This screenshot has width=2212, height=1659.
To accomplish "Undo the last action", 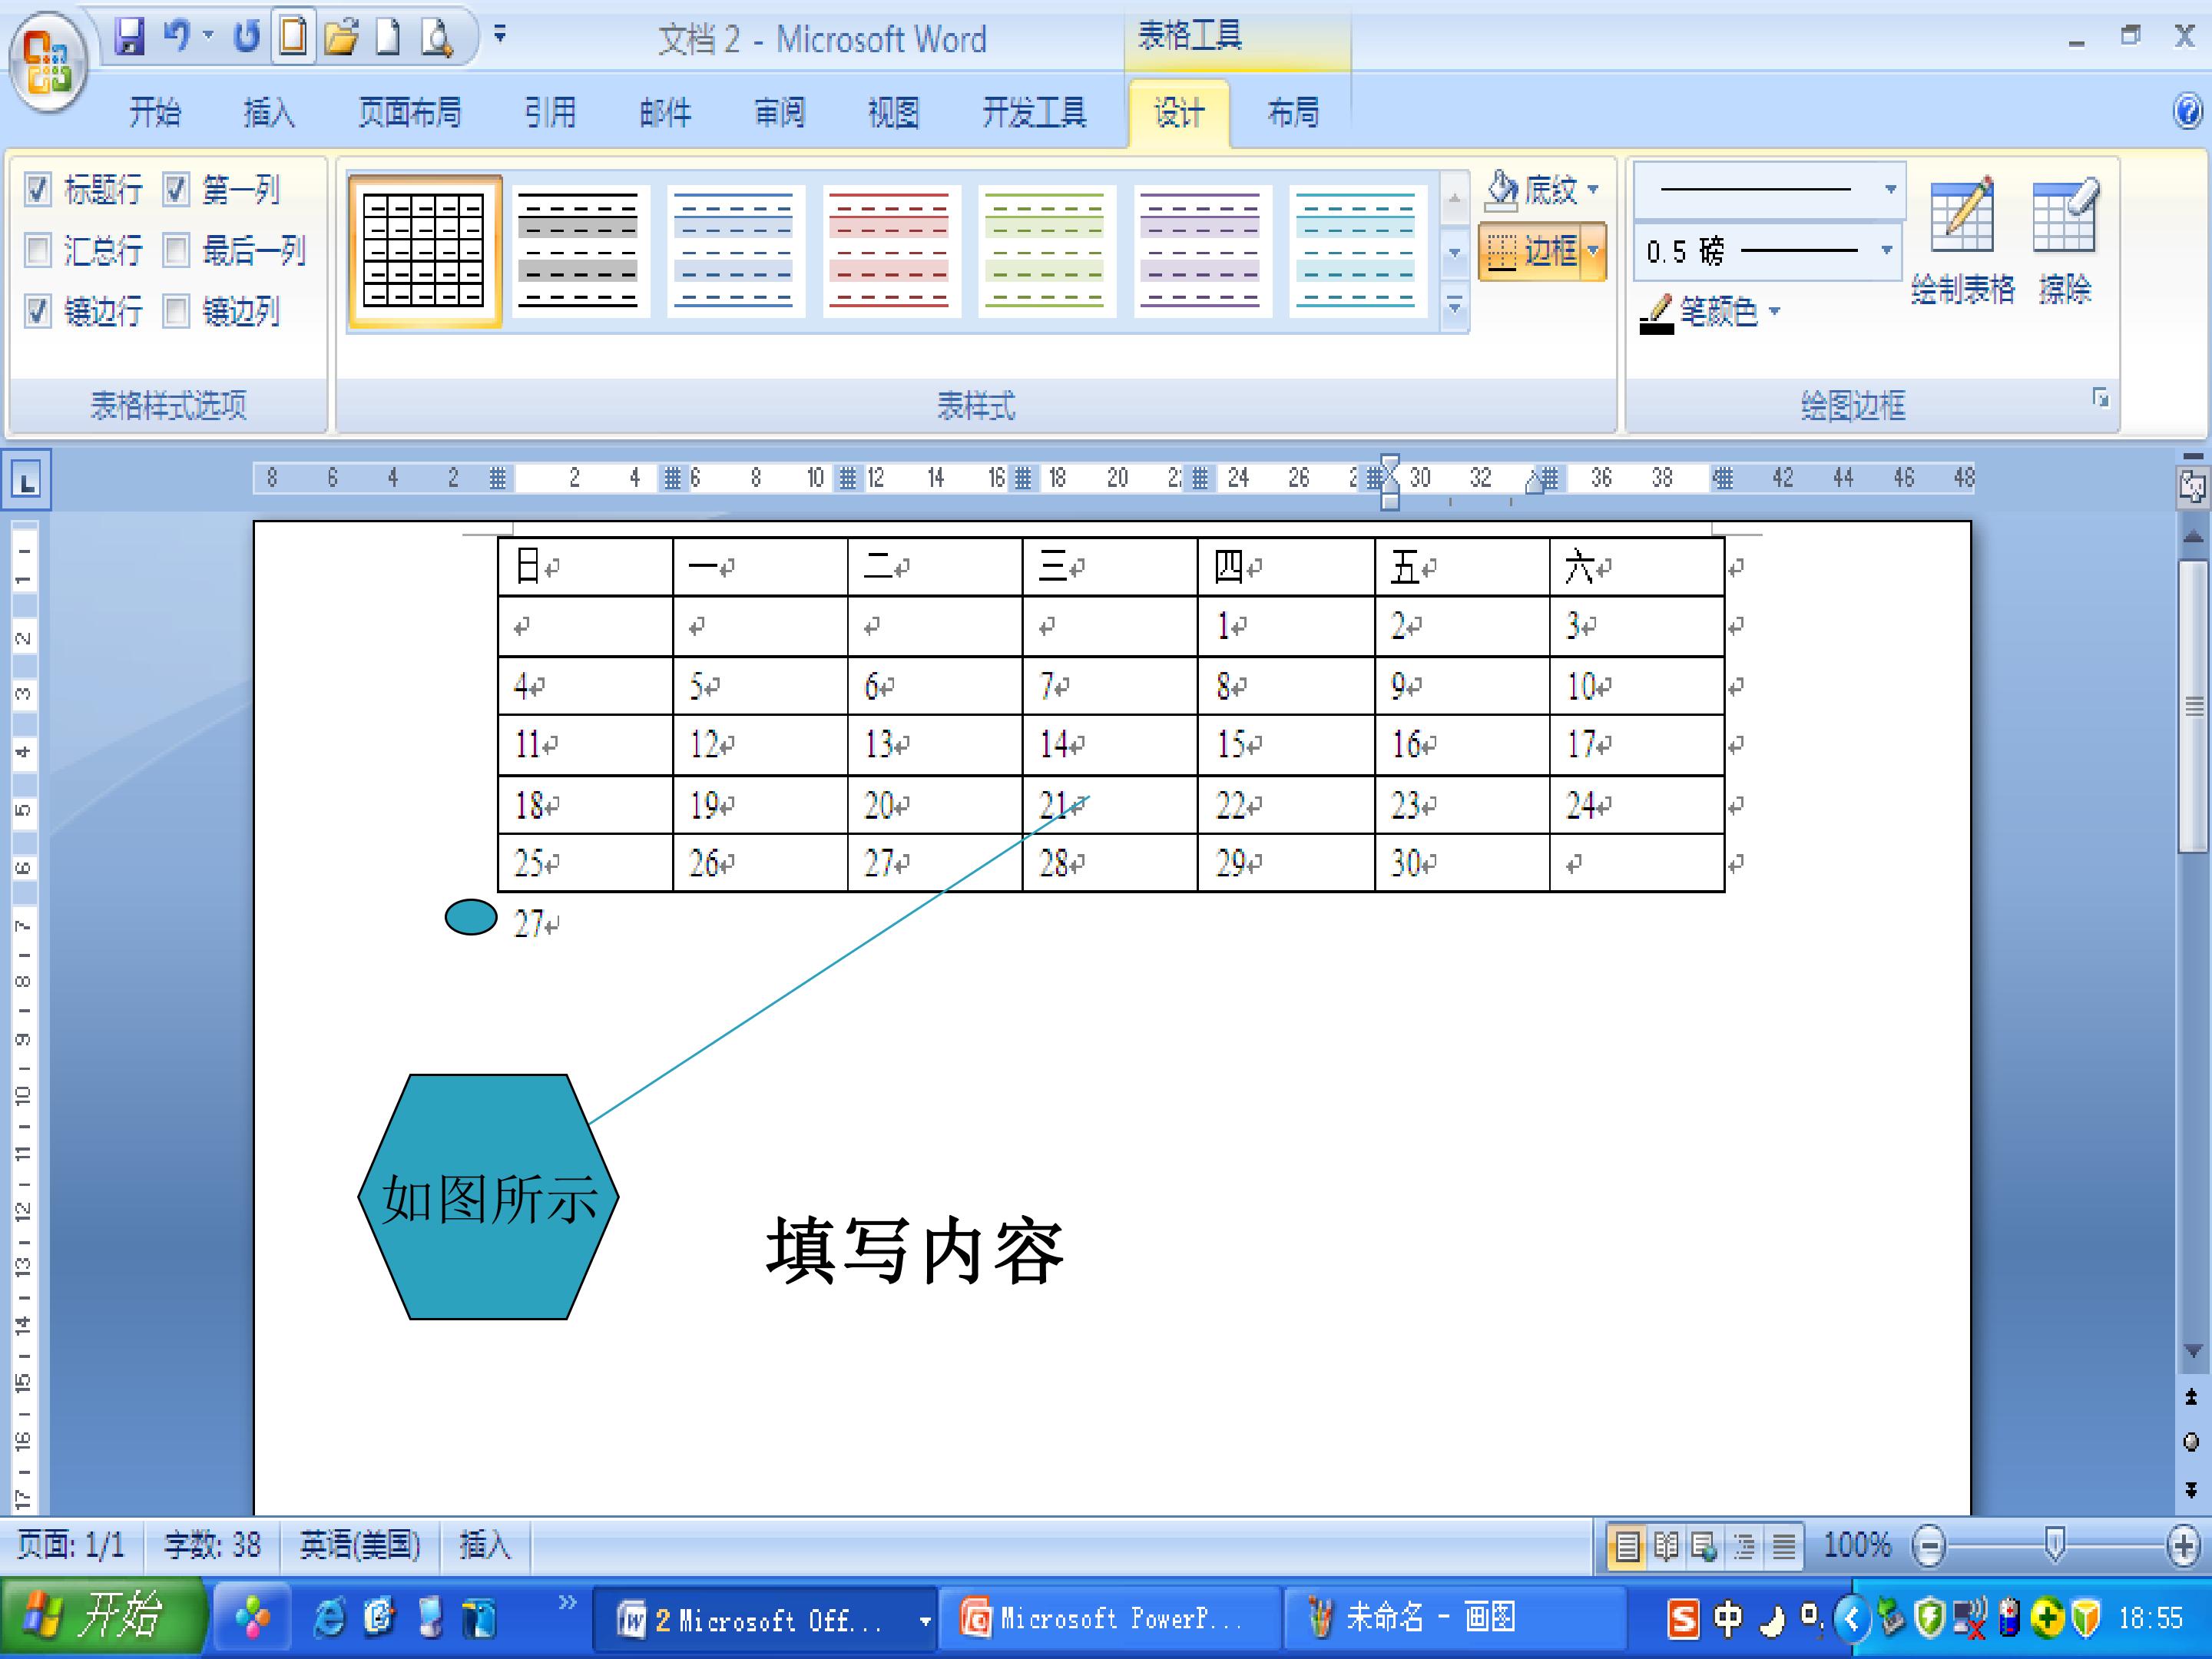I will (x=177, y=37).
